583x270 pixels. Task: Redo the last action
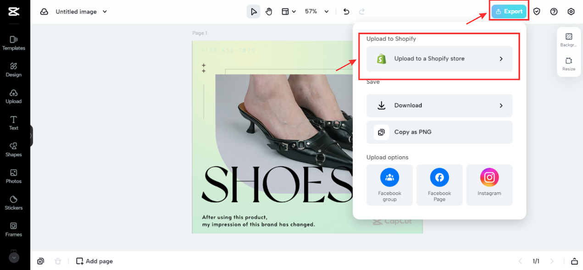point(362,11)
